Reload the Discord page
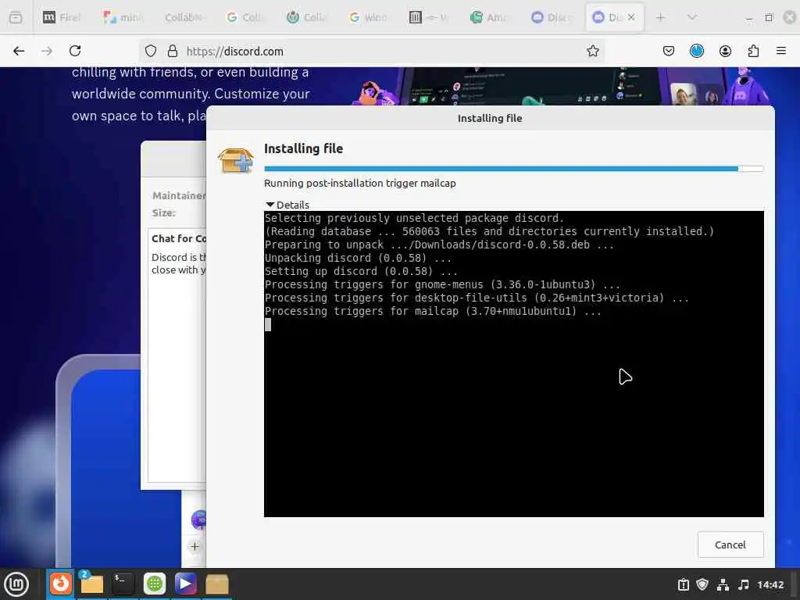The image size is (800, 600). [x=75, y=51]
